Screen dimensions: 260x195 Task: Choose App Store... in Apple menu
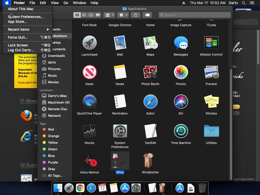(27, 22)
